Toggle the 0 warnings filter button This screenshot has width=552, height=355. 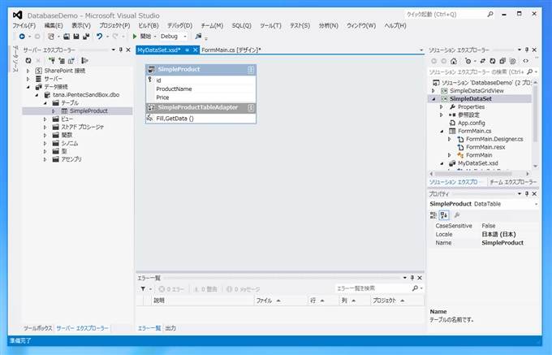point(205,289)
